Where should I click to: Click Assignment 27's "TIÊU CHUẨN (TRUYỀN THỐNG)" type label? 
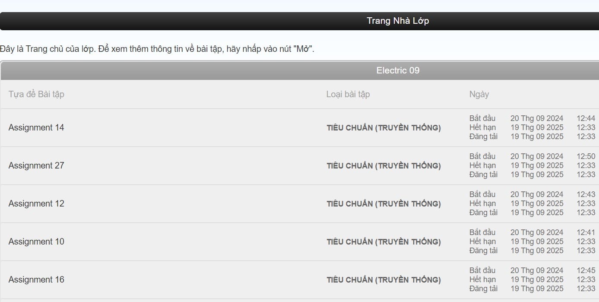383,166
